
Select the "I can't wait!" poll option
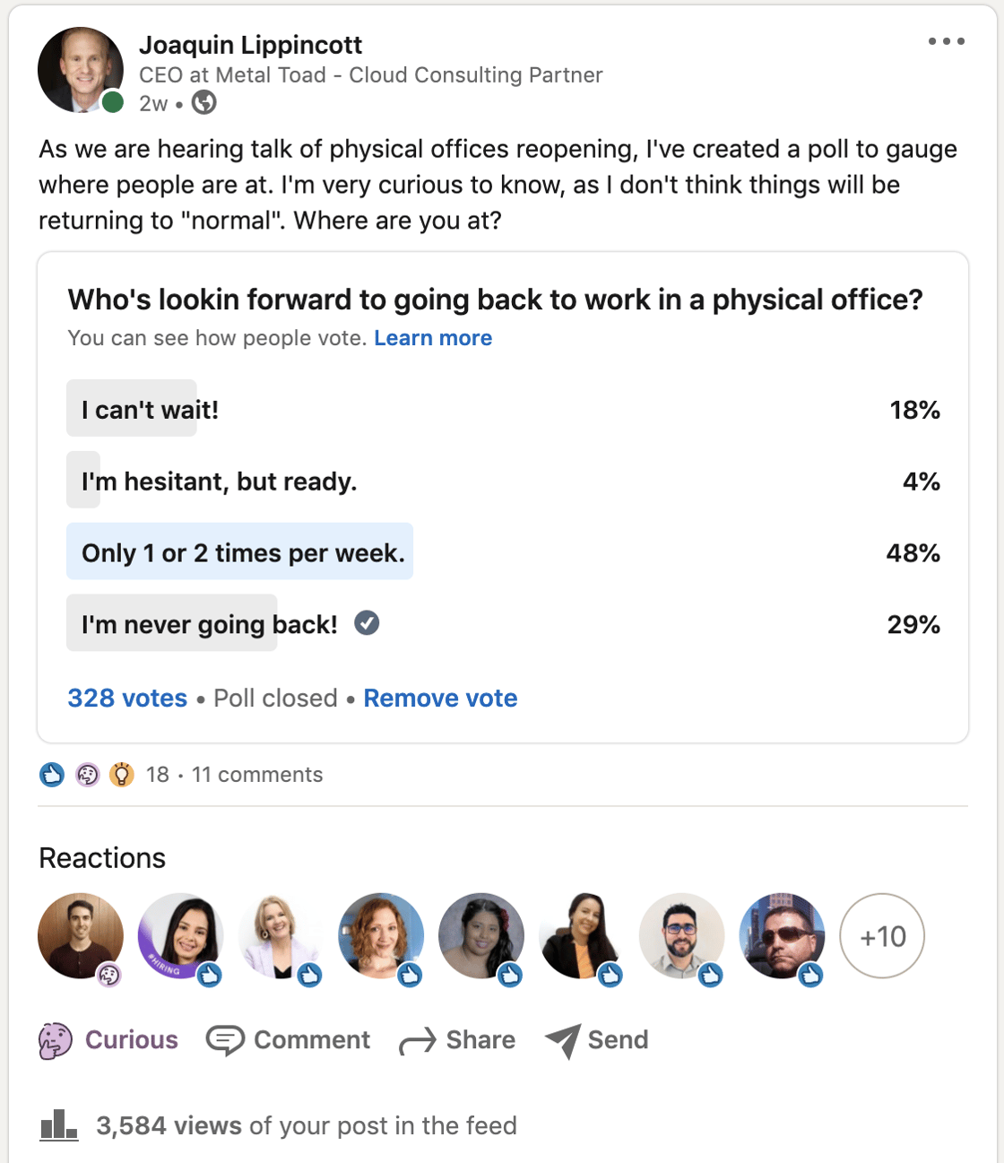point(503,410)
